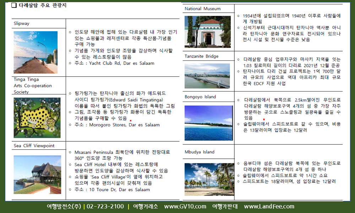Screen dimensions: 355x213
Task: Click the Tanzanite Bridge heading
Action: [x=202, y=56]
